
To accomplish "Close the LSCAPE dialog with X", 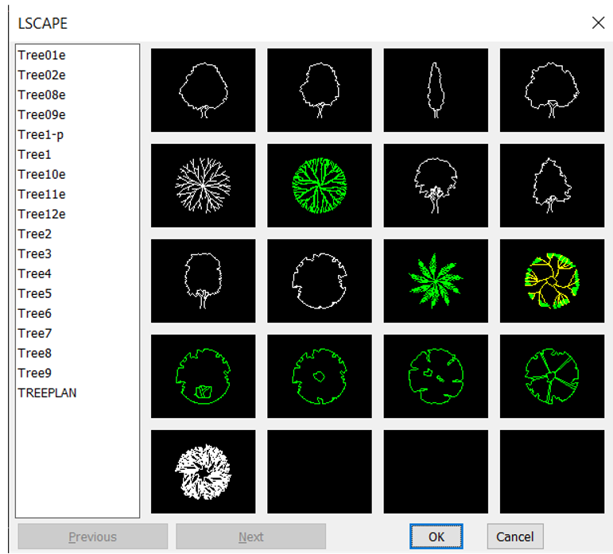I will [x=598, y=23].
